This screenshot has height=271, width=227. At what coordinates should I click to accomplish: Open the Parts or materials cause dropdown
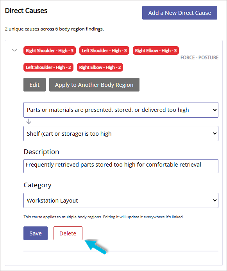point(121,110)
